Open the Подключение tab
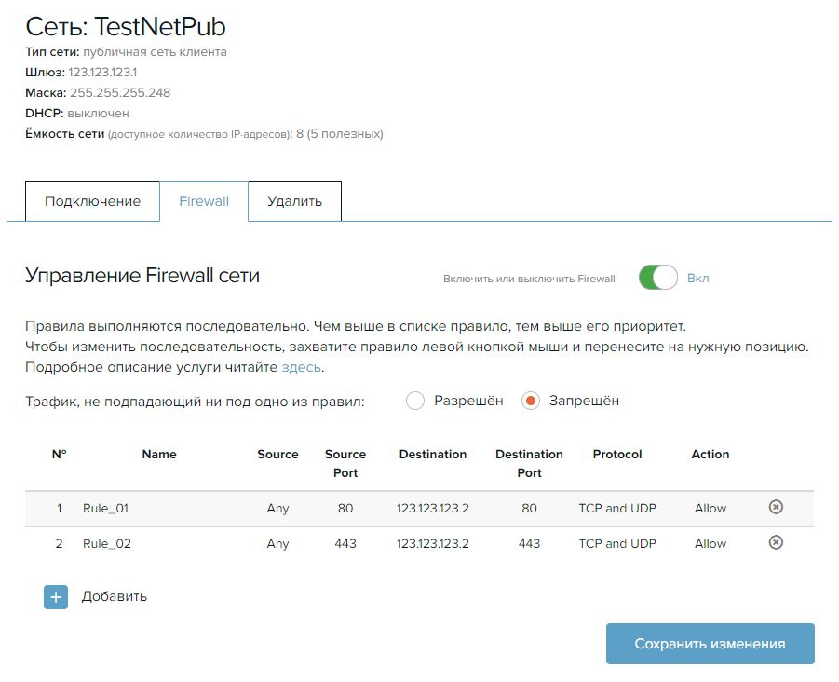This screenshot has width=839, height=682. 92,201
